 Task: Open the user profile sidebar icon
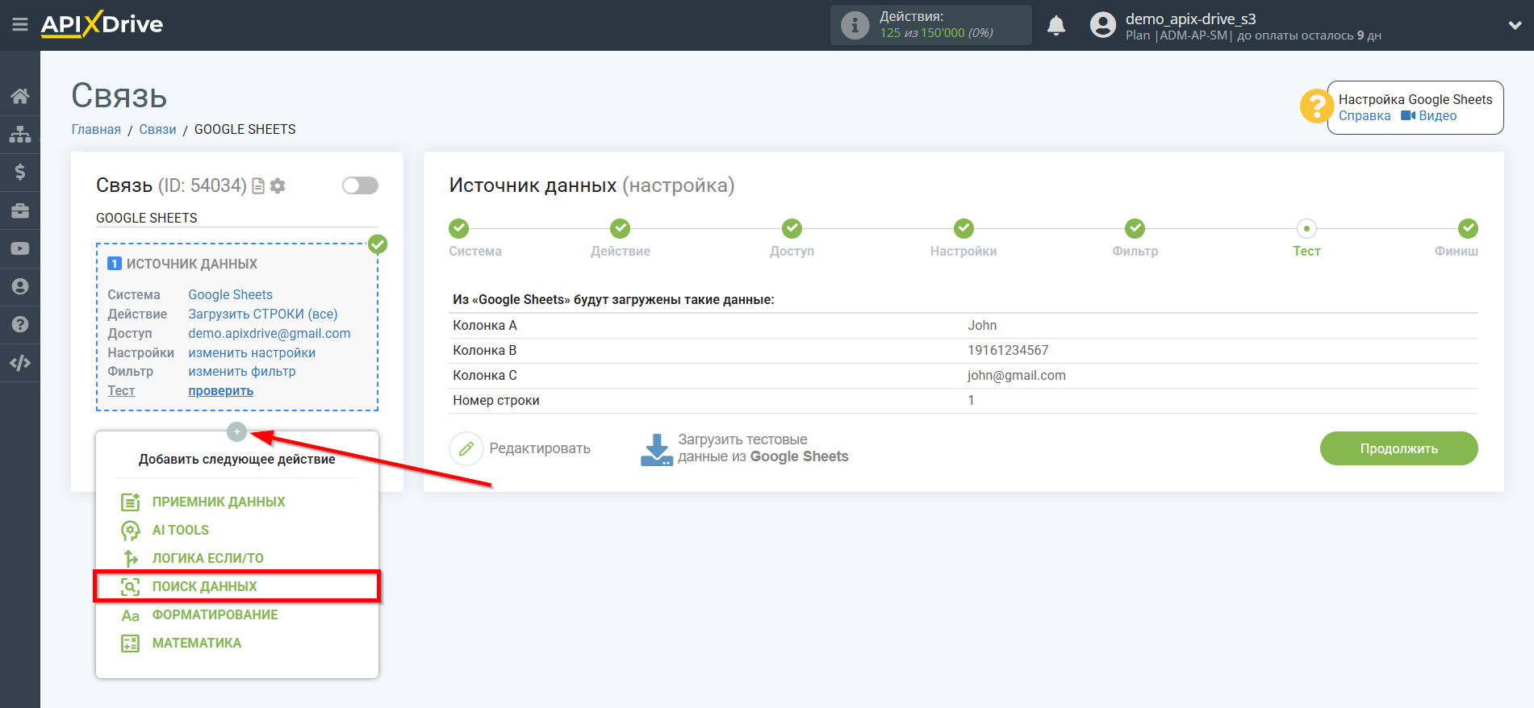pos(20,286)
